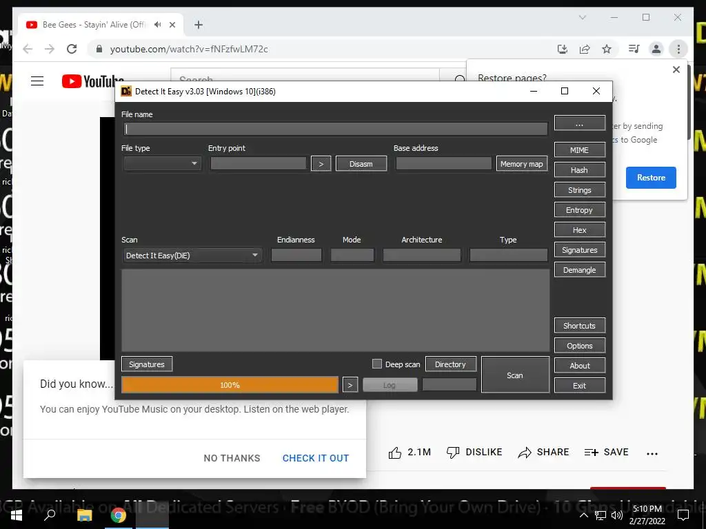Viewport: 706px width, 529px height.
Task: Open the YouTube hamburger menu
Action: (37, 81)
